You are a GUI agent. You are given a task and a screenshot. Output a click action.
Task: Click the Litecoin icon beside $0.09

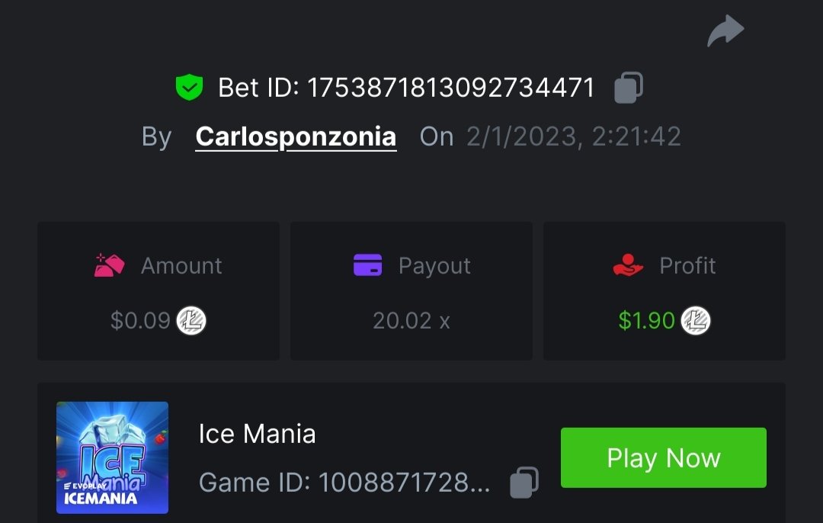tap(191, 320)
